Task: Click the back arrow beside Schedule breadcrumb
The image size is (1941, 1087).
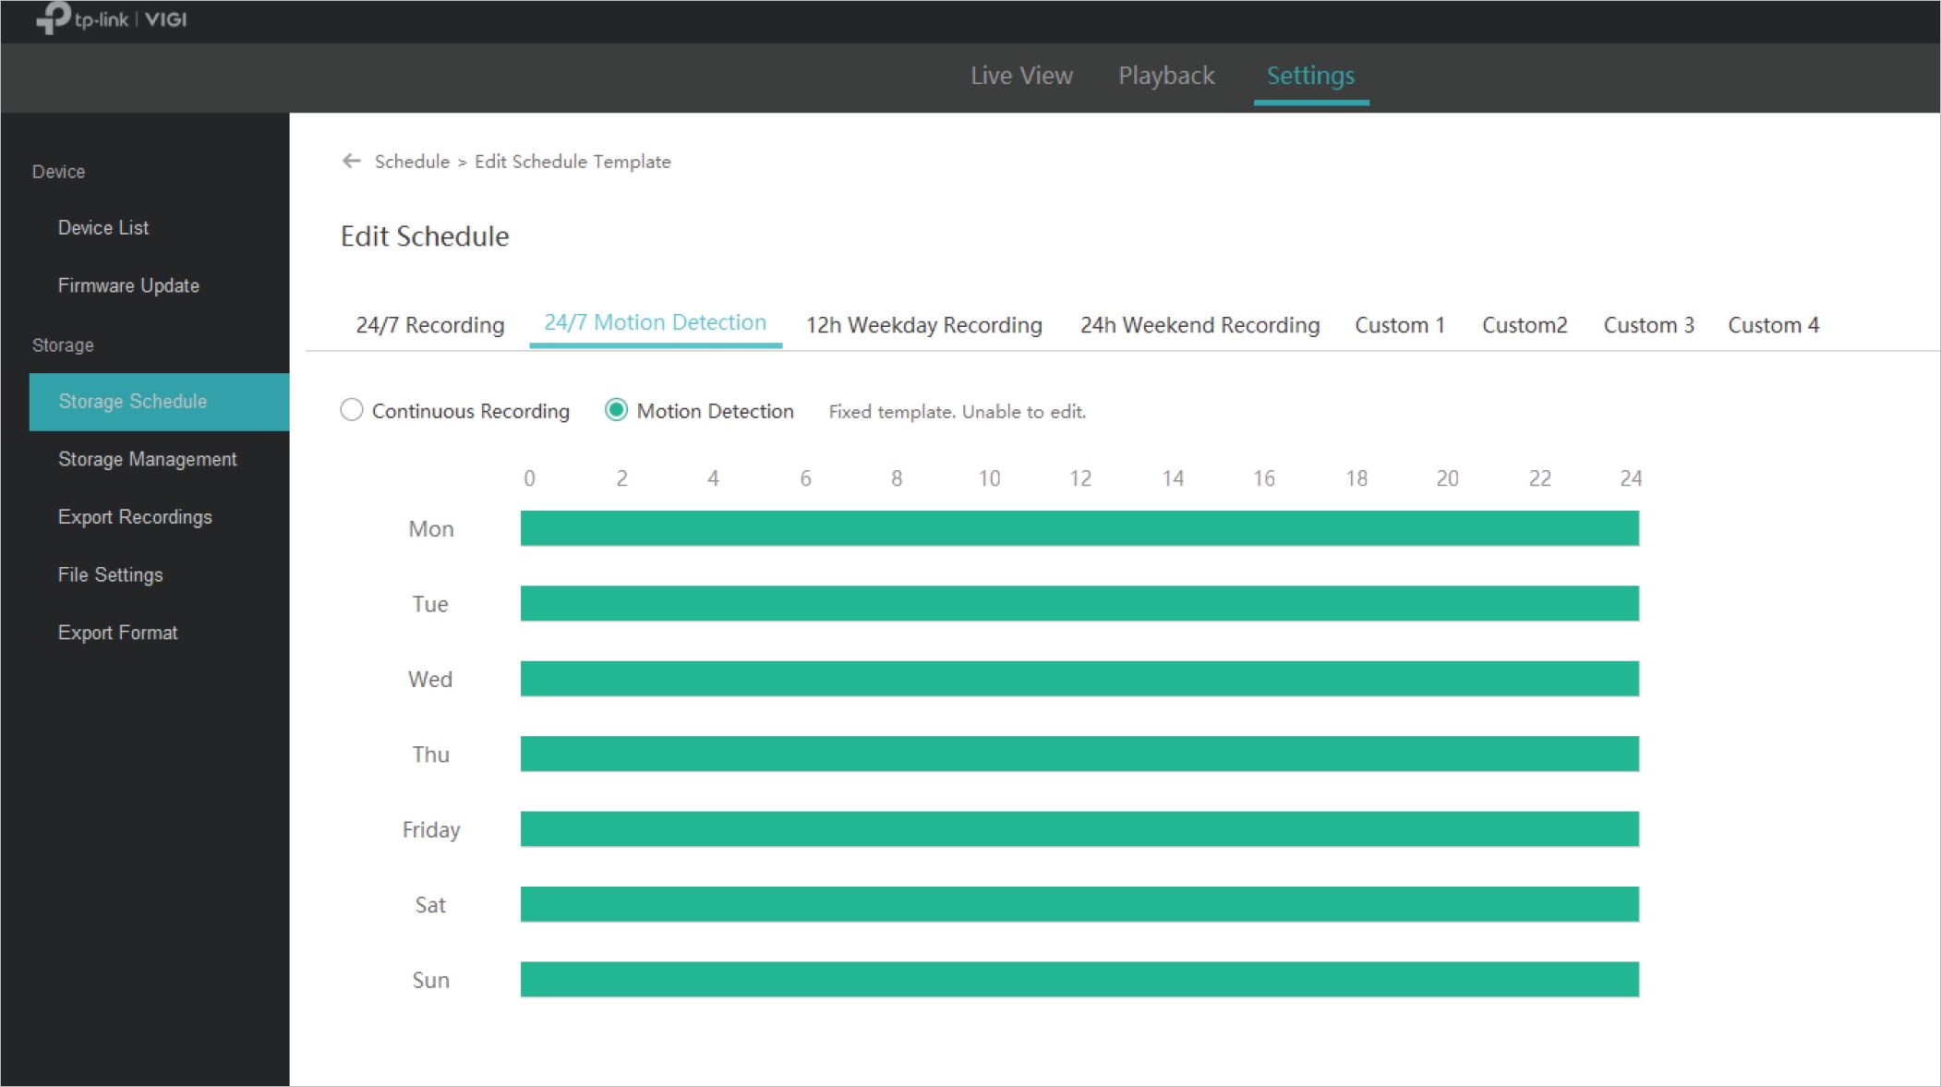Action: 351,161
